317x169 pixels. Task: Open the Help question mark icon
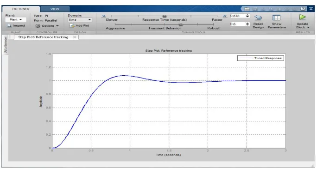(303, 9)
